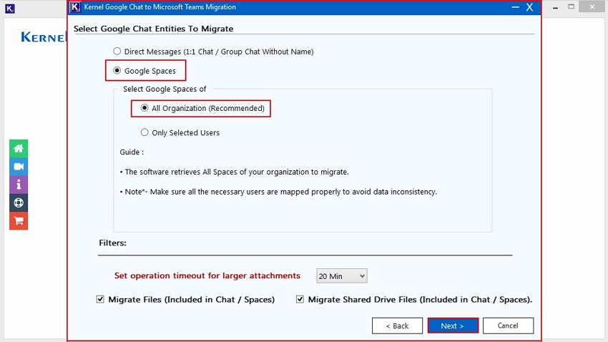Click the Next > button
This screenshot has height=342, width=608.
click(453, 326)
